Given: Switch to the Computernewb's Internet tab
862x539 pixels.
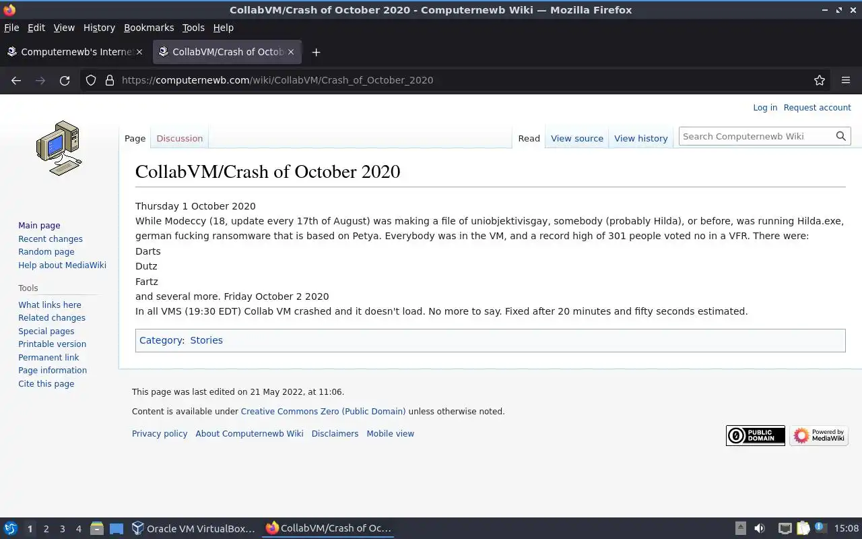Looking at the screenshot, I should click(74, 52).
